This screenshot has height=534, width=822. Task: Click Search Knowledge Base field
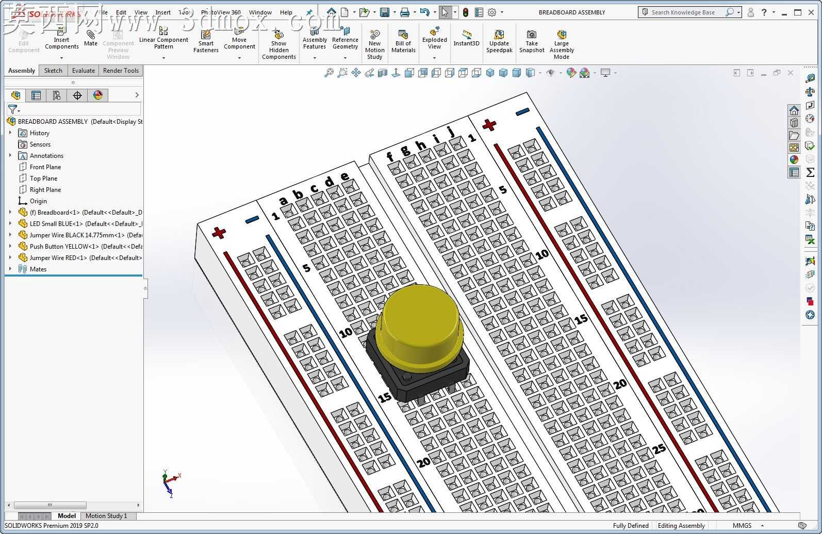click(683, 12)
